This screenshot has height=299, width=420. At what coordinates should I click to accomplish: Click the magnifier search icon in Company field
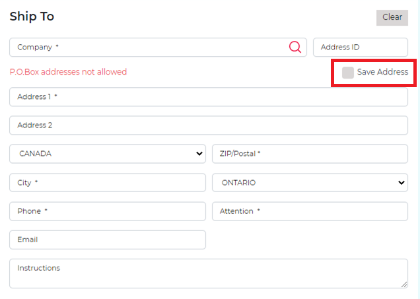(x=295, y=47)
